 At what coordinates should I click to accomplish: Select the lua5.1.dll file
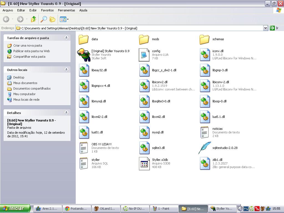pos(212,117)
